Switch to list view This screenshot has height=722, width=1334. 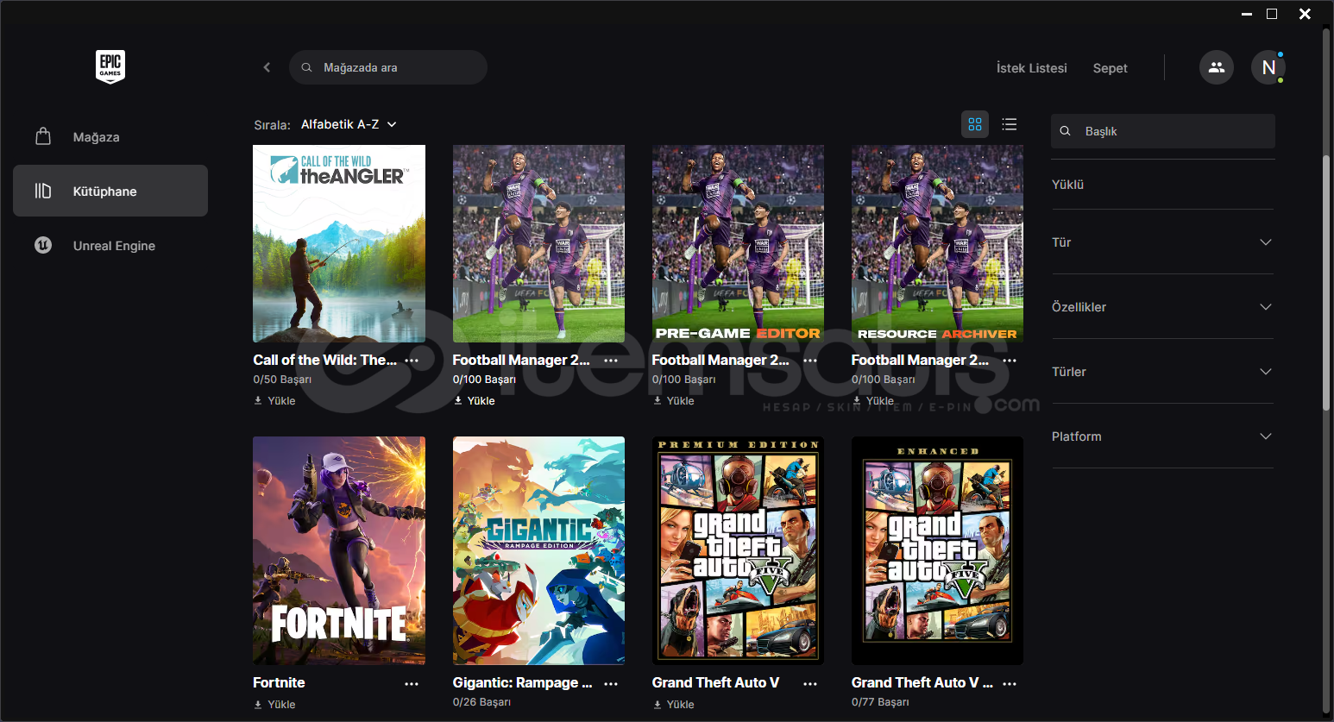click(1010, 124)
